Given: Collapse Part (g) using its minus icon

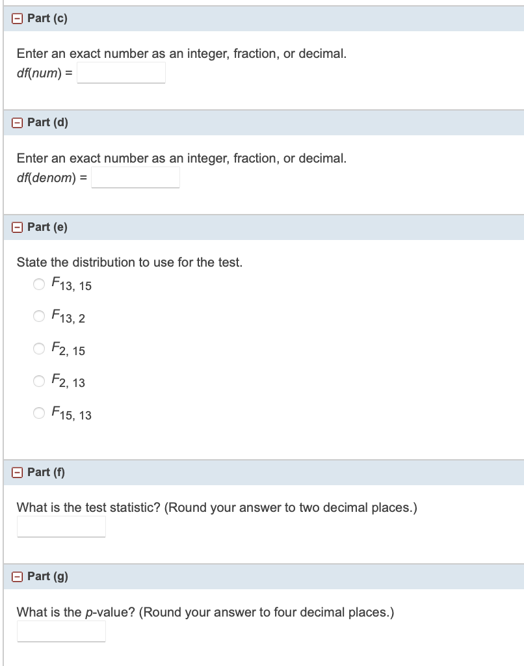Looking at the screenshot, I should (18, 576).
